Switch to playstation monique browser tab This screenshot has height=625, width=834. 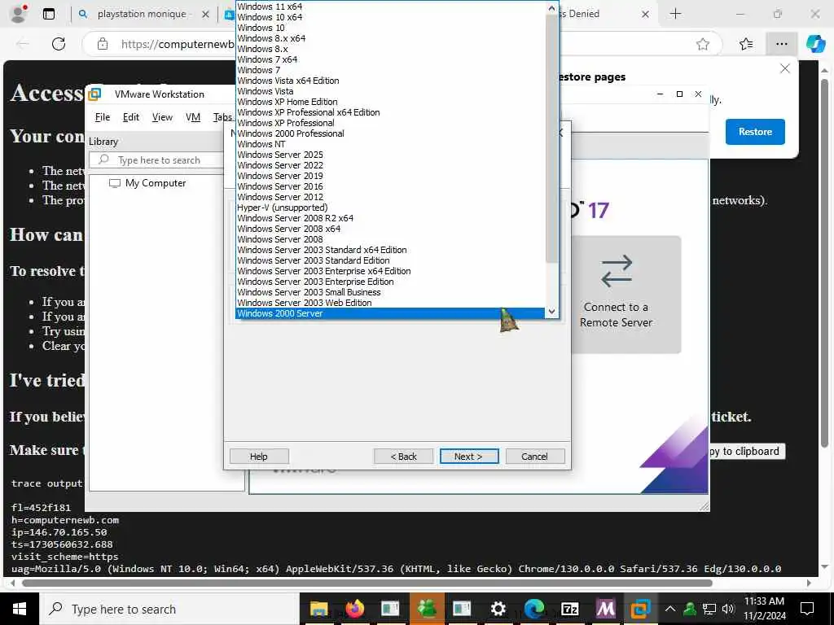pyautogui.click(x=142, y=14)
